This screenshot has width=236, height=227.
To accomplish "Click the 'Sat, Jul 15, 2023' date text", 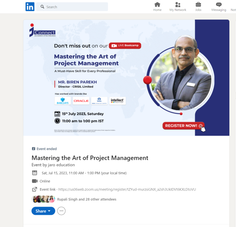I will (x=84, y=173).
